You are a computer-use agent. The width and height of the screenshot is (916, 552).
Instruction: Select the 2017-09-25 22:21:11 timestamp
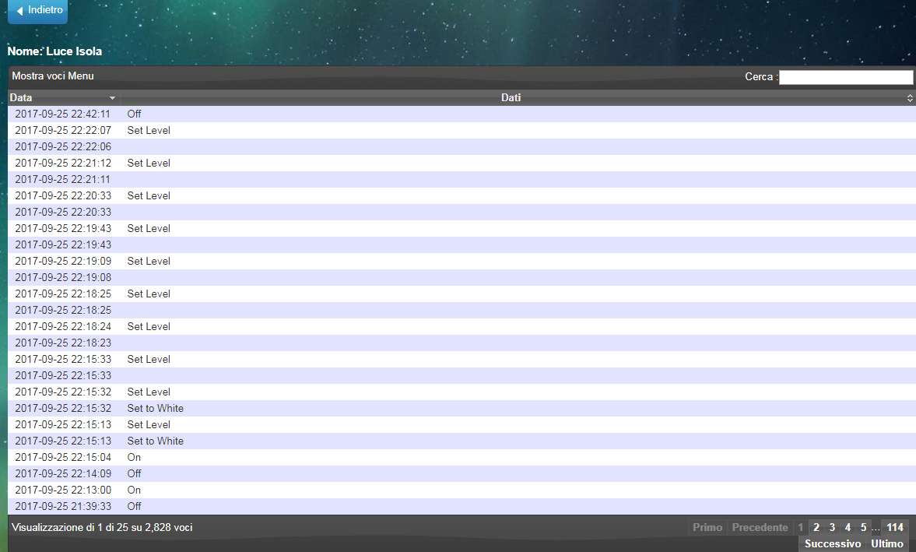click(62, 179)
